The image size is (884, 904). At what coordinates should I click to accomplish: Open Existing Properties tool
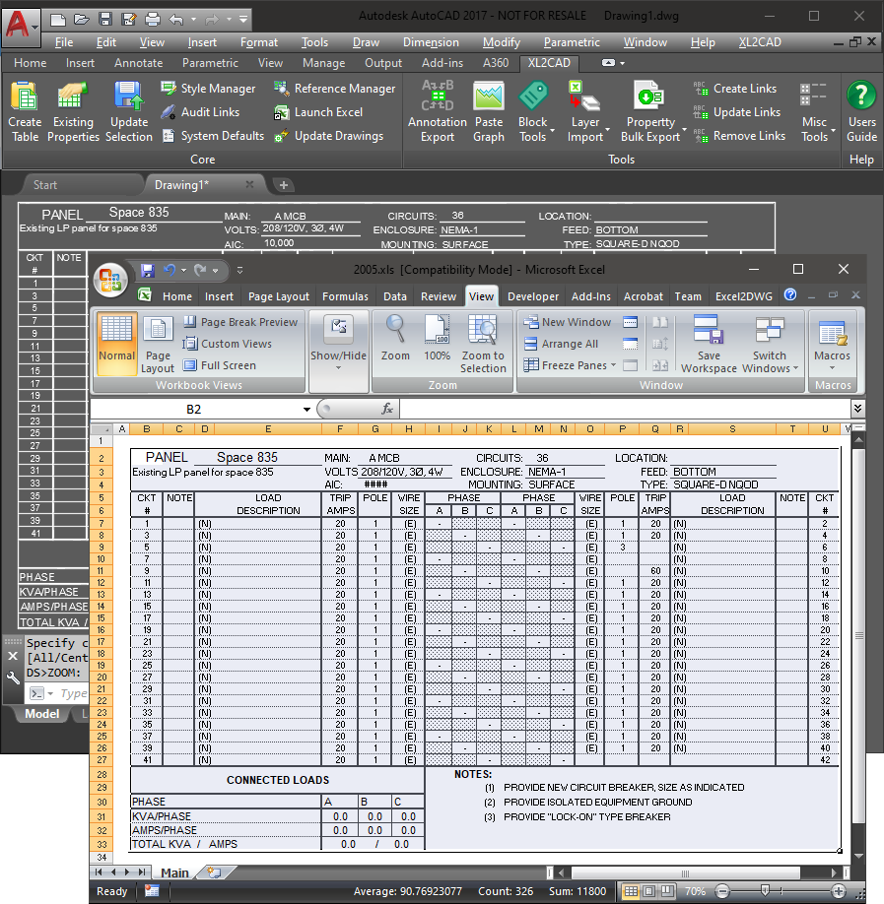(x=73, y=98)
